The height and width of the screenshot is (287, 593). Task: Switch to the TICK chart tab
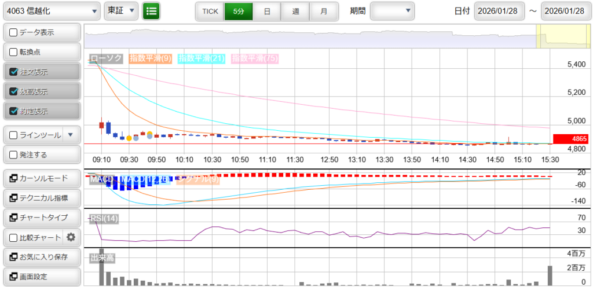[x=210, y=12]
